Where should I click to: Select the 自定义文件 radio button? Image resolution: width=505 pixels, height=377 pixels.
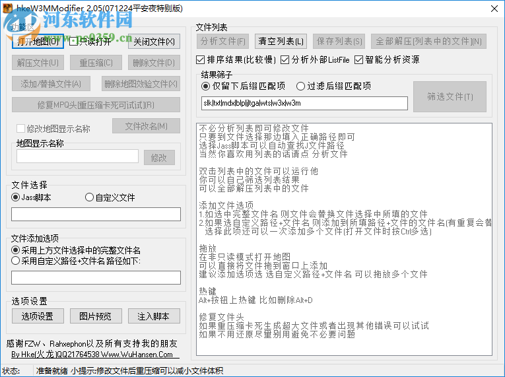pos(110,197)
